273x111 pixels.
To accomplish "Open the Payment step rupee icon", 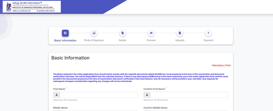I will tap(208, 33).
